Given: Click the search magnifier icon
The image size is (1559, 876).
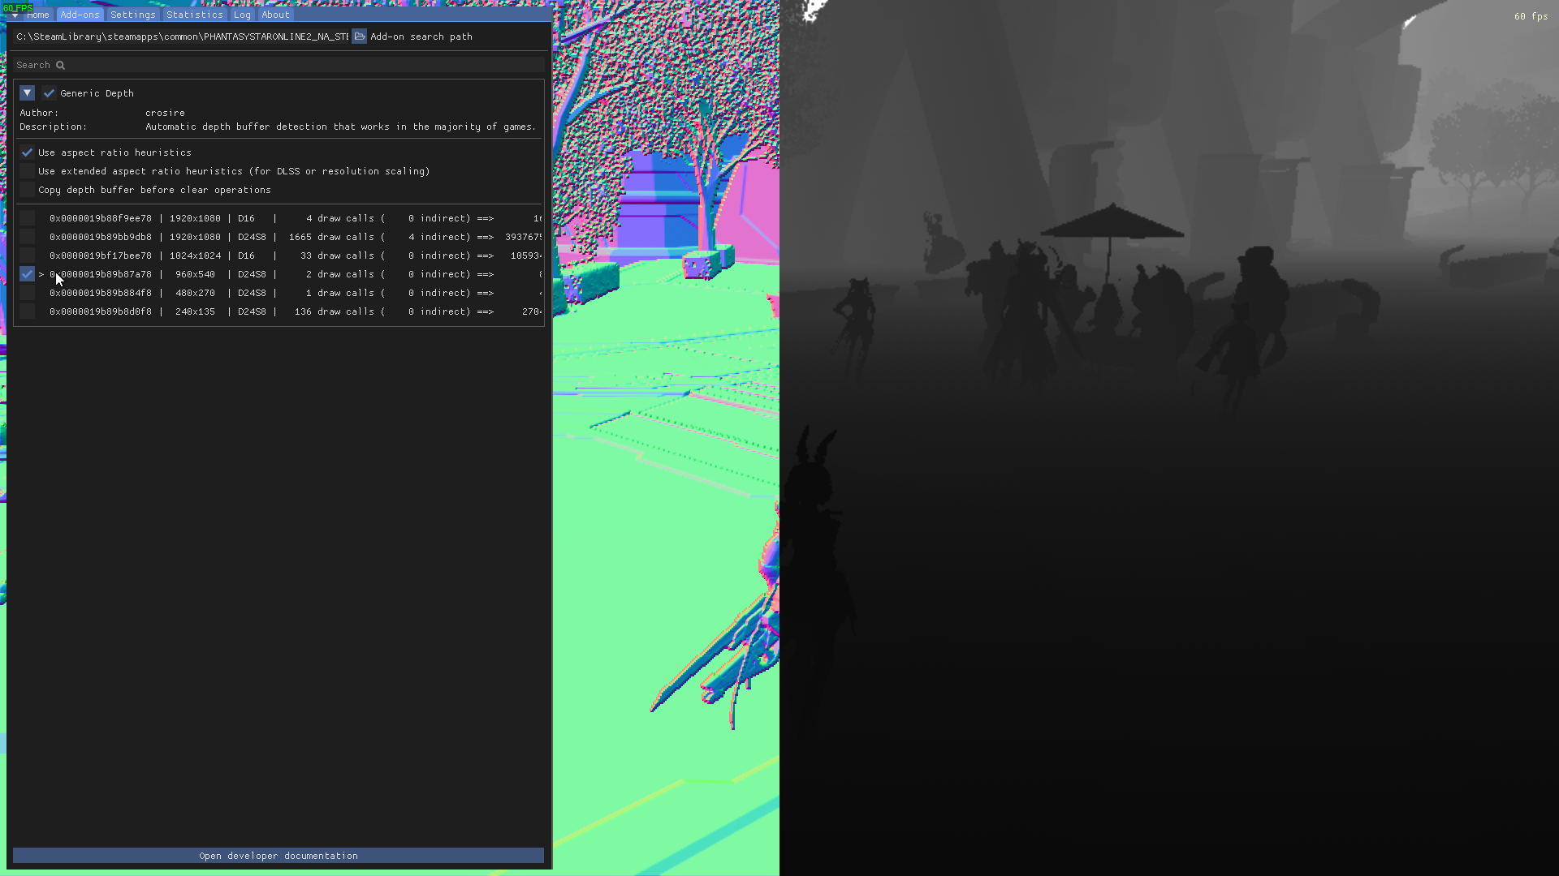Looking at the screenshot, I should 63,65.
